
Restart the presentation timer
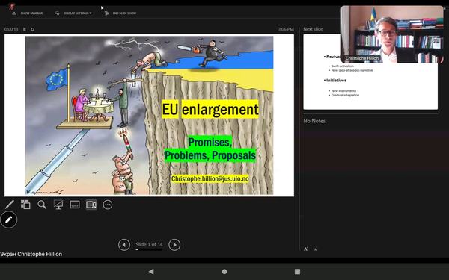[x=32, y=29]
